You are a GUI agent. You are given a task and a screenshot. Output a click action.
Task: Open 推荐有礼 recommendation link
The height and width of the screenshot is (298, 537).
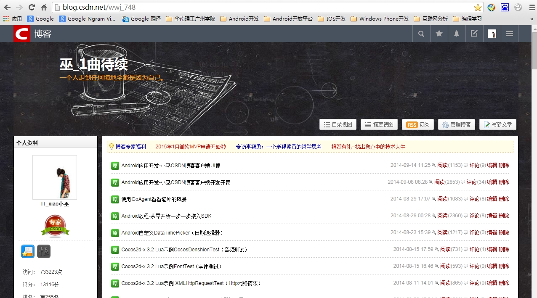click(369, 147)
